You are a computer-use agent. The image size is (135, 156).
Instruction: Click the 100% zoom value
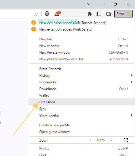click(101, 140)
